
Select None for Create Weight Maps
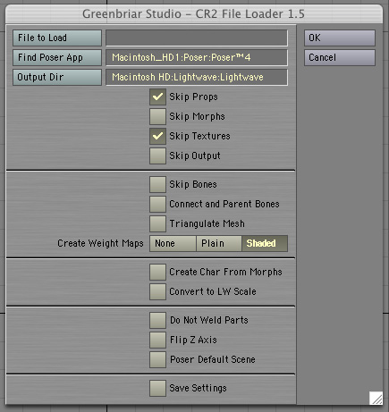tap(173, 243)
